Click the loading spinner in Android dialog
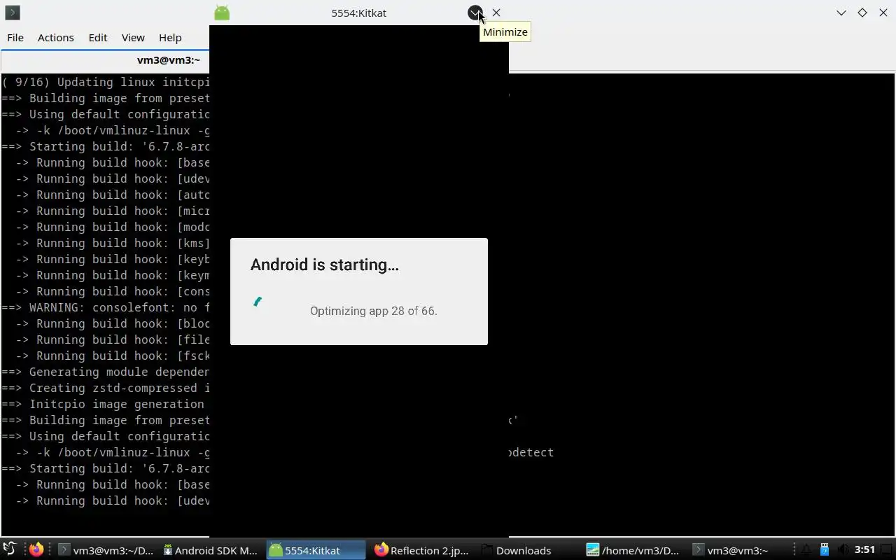896x560 pixels. (x=258, y=302)
